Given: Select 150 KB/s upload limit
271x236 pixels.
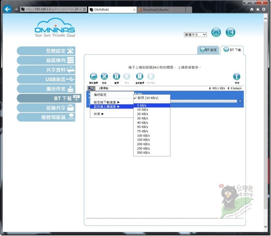Looking at the screenshot, I should [x=152, y=140].
